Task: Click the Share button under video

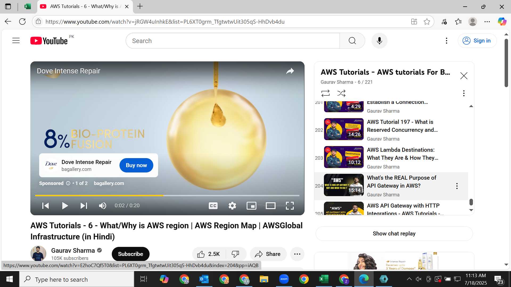Action: pos(268,254)
